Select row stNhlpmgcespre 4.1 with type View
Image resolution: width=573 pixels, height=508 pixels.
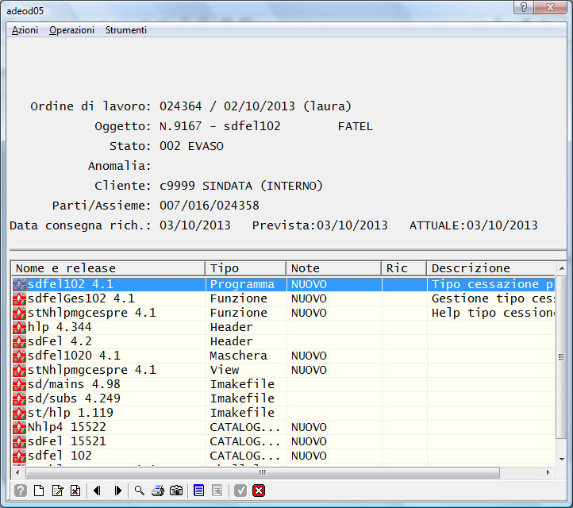pos(283,370)
